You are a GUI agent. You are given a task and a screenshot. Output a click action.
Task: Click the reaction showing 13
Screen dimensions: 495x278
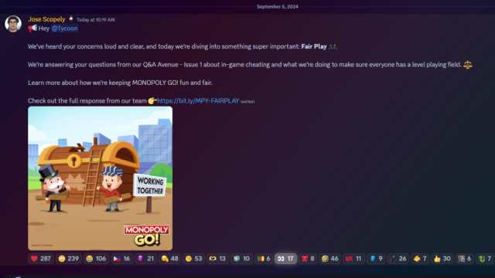(x=217, y=259)
